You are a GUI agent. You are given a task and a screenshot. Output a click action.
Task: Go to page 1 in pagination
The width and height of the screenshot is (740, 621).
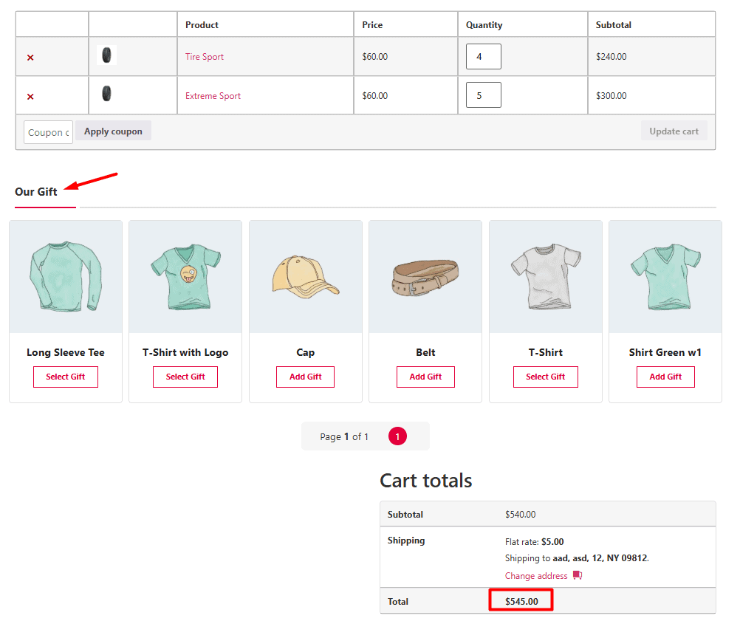[397, 436]
